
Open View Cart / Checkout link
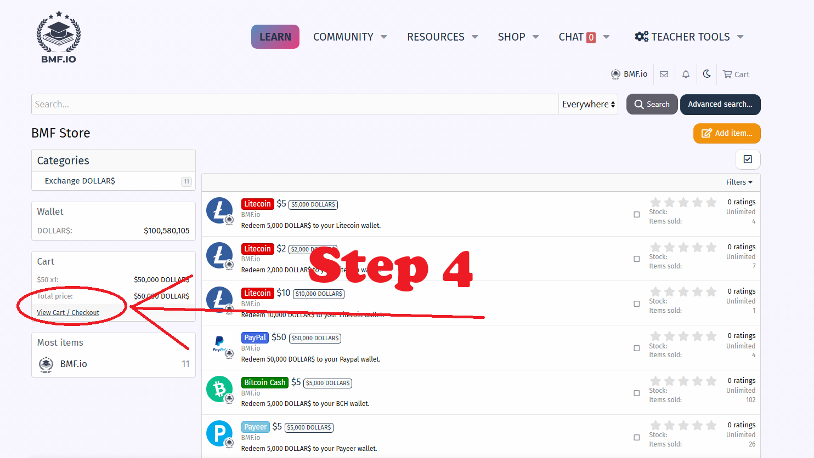click(68, 313)
